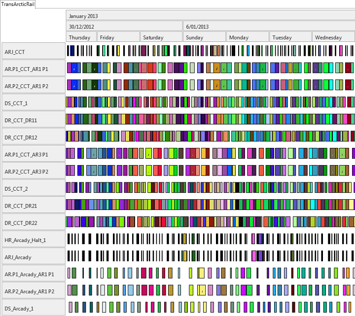This screenshot has height=316, width=355.
Task: Click the AR.P2_Arcady_AR1 P2 row label
Action: pyautogui.click(x=33, y=291)
